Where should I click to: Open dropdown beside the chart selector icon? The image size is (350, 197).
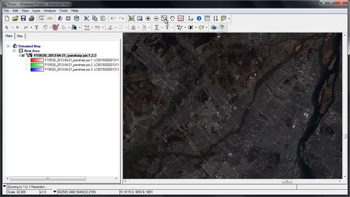(x=229, y=18)
